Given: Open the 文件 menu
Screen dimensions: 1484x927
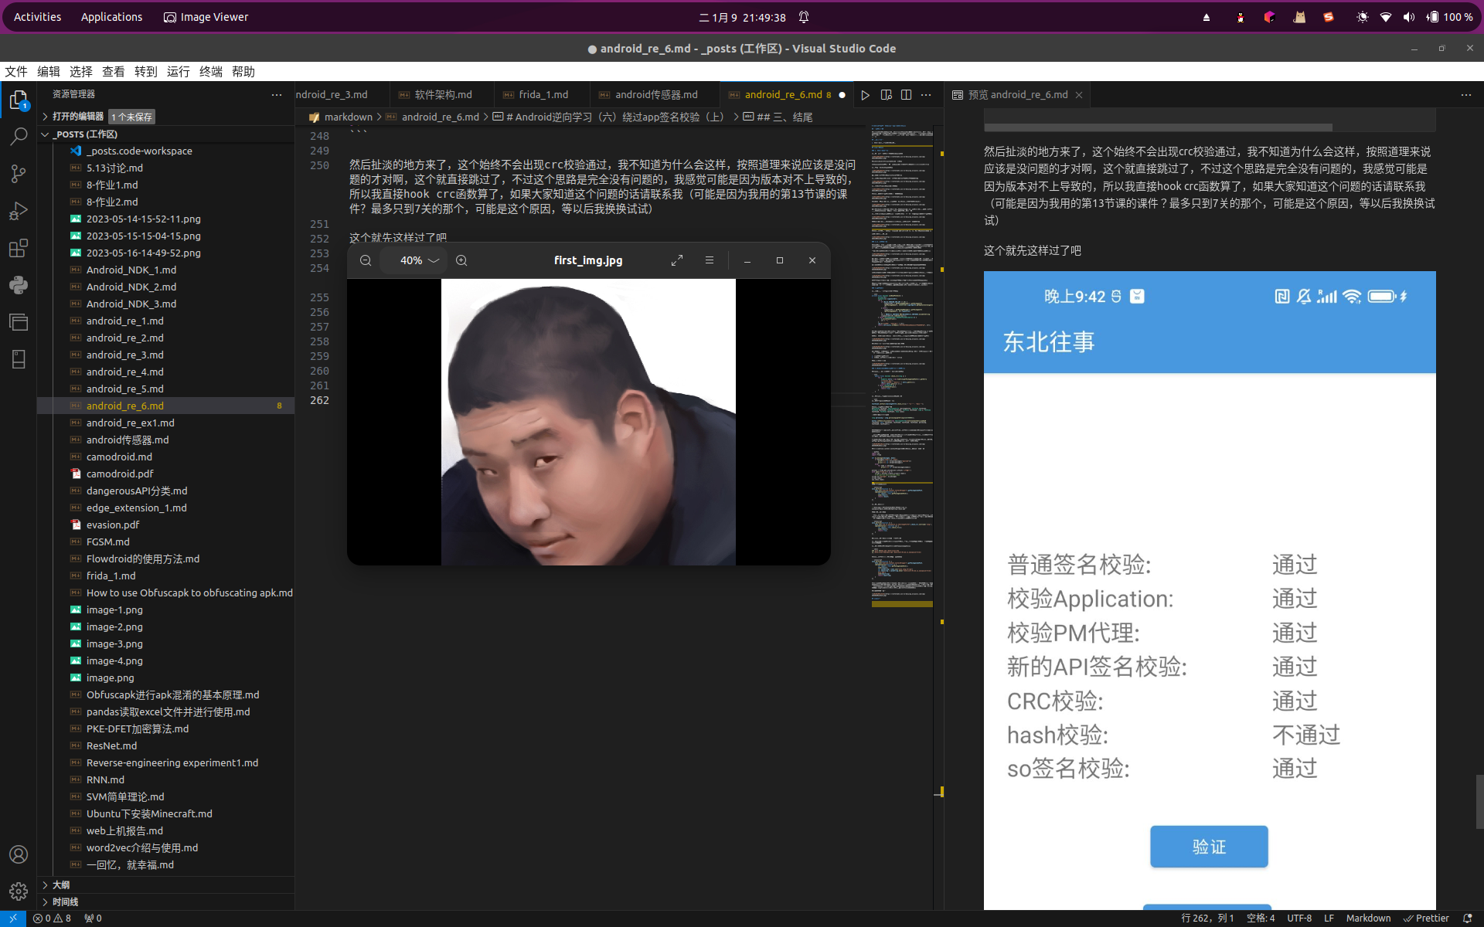Looking at the screenshot, I should coord(16,72).
